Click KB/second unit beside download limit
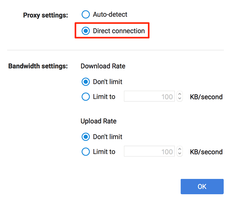Image resolution: width=231 pixels, height=200 pixels. [x=206, y=97]
